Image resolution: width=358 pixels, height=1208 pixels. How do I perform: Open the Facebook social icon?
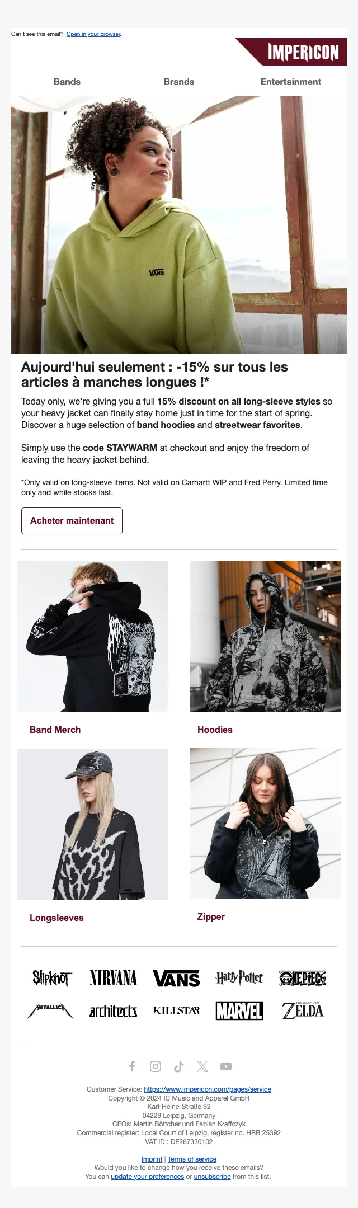pos(132,1066)
